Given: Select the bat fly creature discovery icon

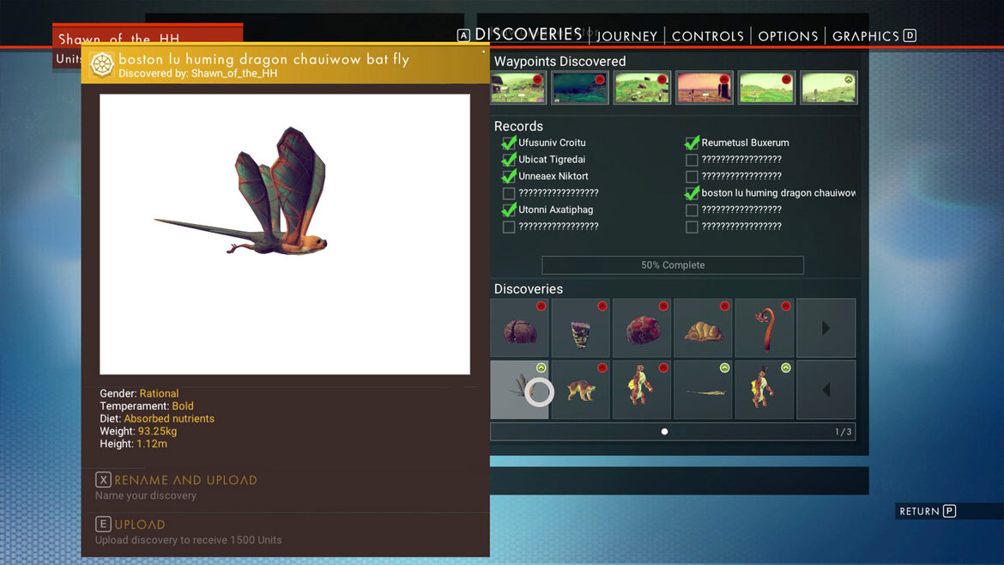Looking at the screenshot, I should pyautogui.click(x=519, y=390).
